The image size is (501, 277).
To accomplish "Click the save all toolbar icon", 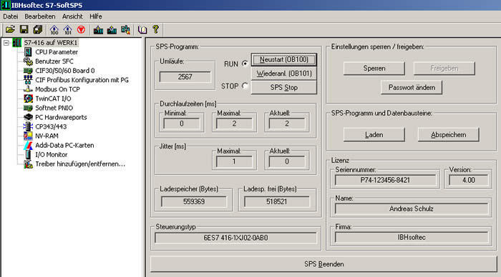I will (38, 30).
